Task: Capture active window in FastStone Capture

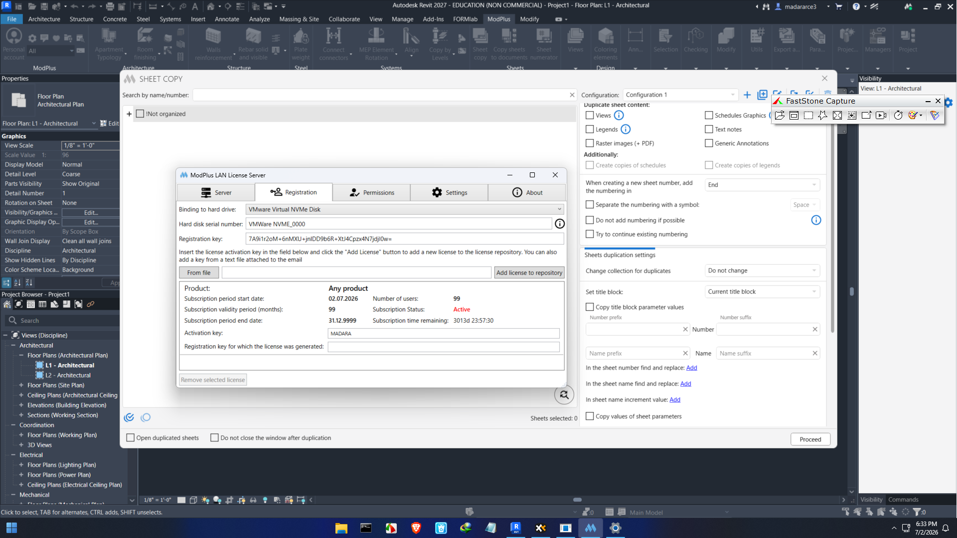Action: 794,115
